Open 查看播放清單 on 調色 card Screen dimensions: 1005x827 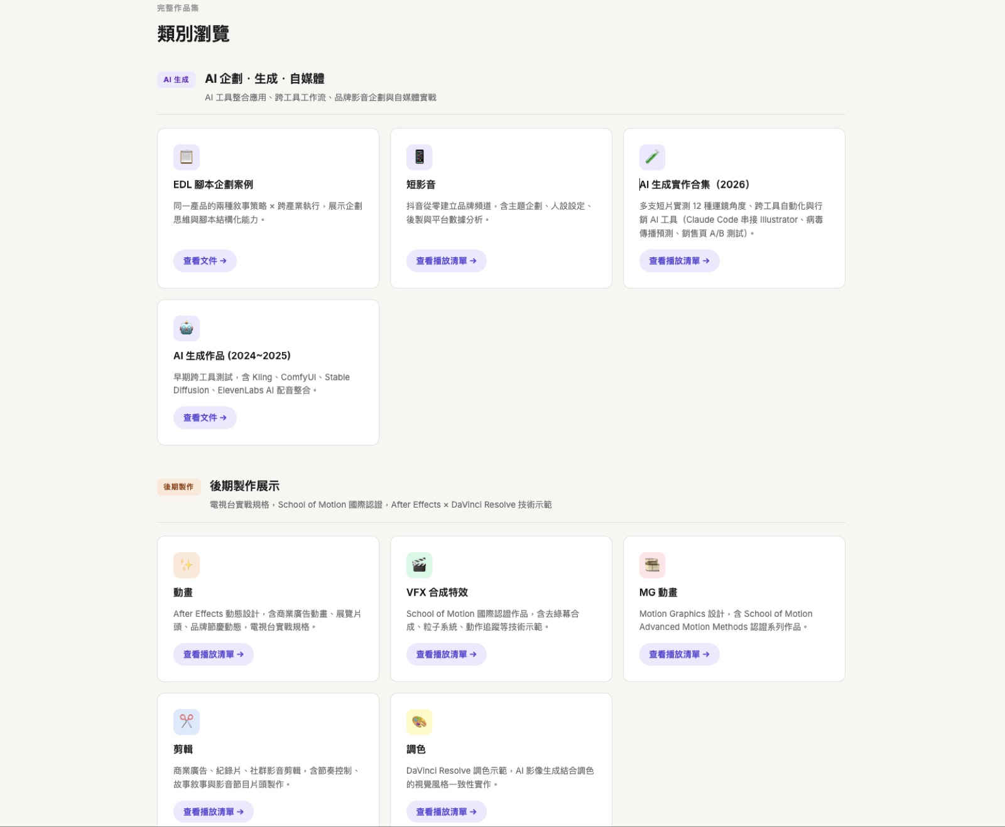click(447, 812)
